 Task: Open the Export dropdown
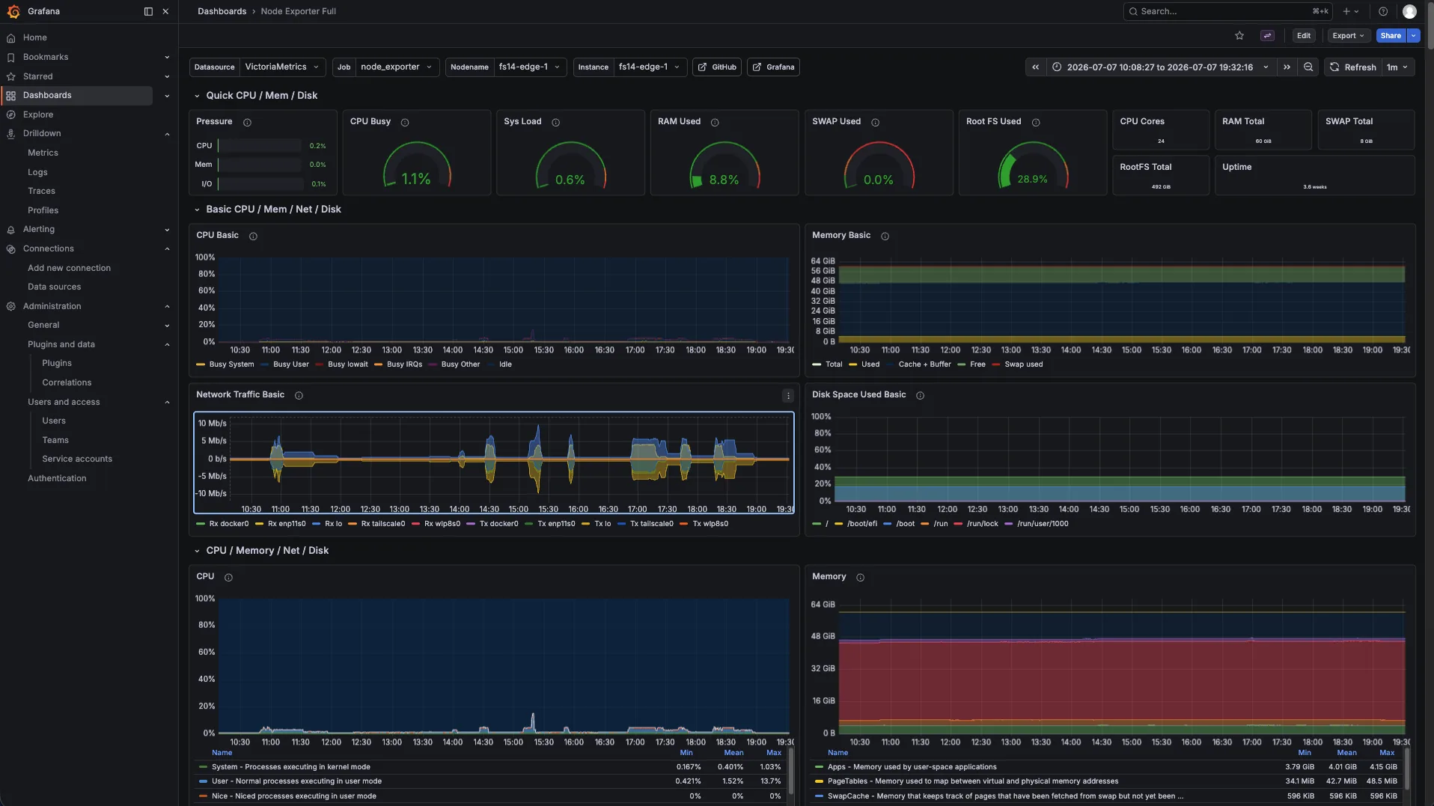(1349, 36)
